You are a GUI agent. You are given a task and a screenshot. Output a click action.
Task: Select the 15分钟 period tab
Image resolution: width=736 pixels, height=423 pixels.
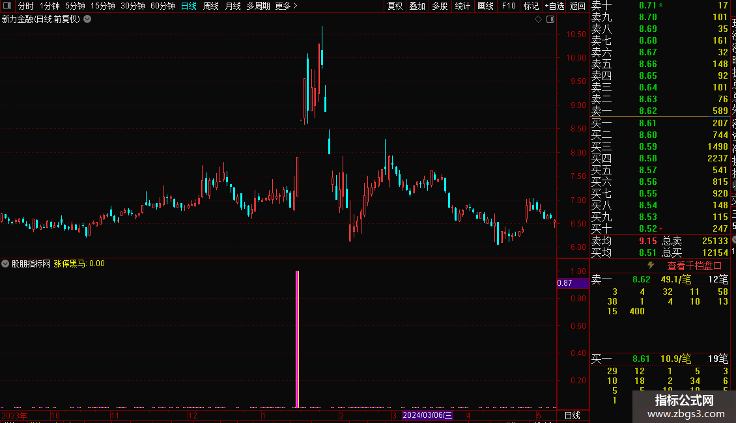[103, 6]
